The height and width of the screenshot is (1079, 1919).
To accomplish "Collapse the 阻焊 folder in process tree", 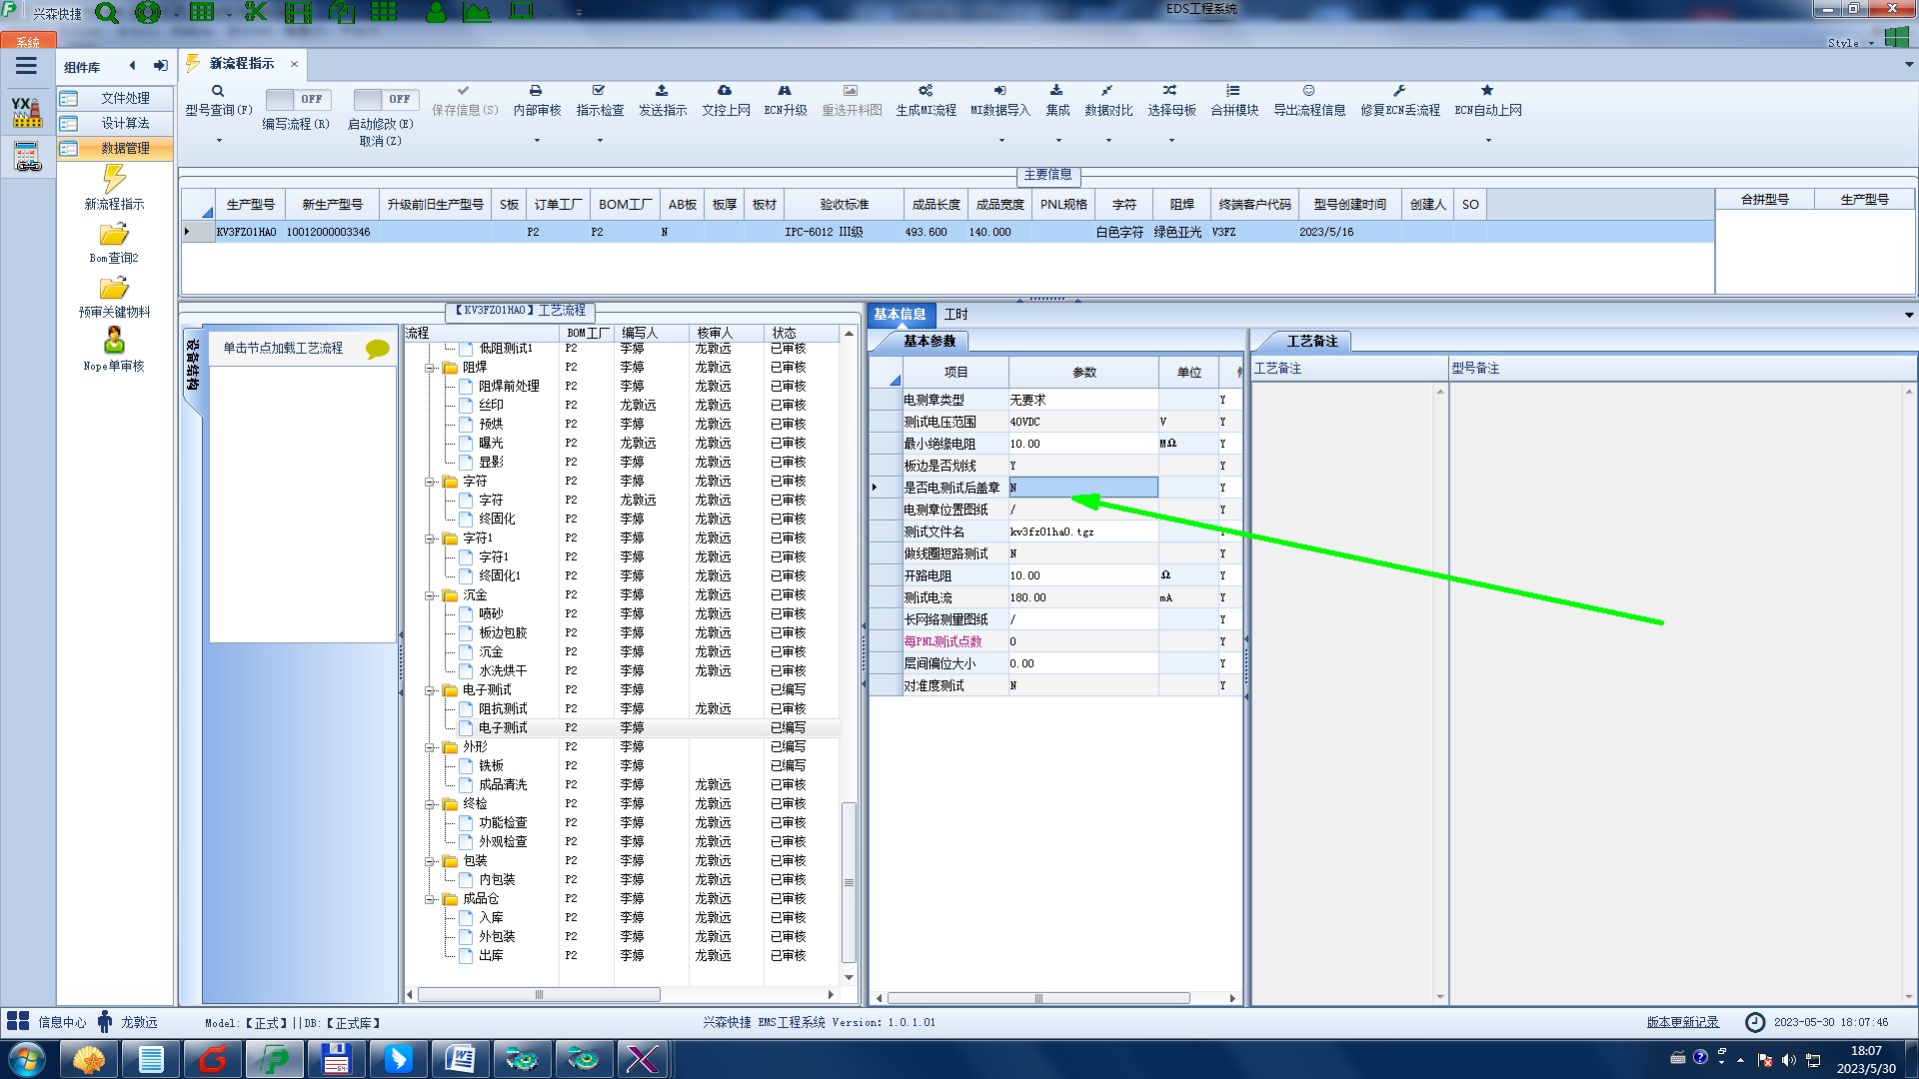I will coord(431,368).
